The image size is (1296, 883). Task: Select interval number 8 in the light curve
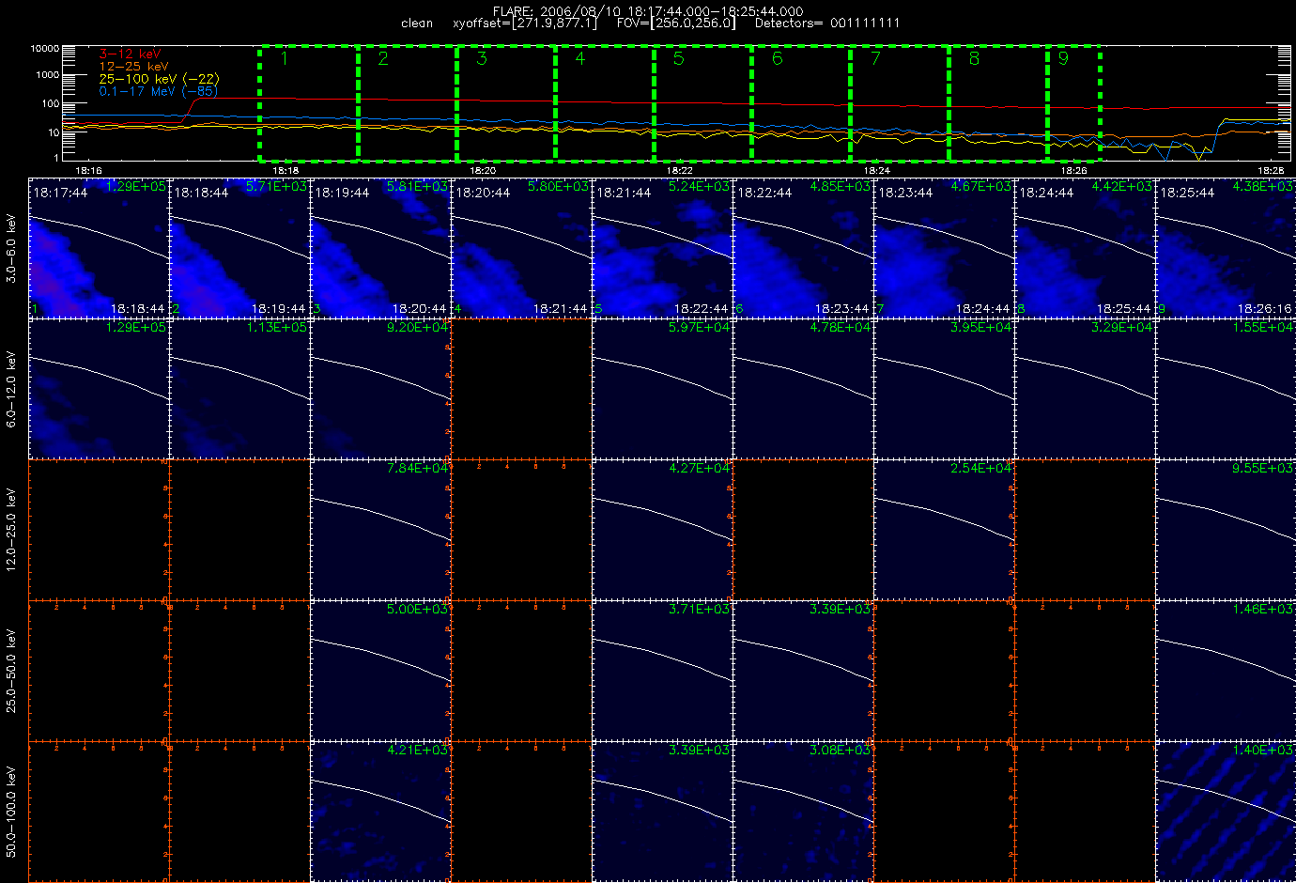click(x=998, y=102)
